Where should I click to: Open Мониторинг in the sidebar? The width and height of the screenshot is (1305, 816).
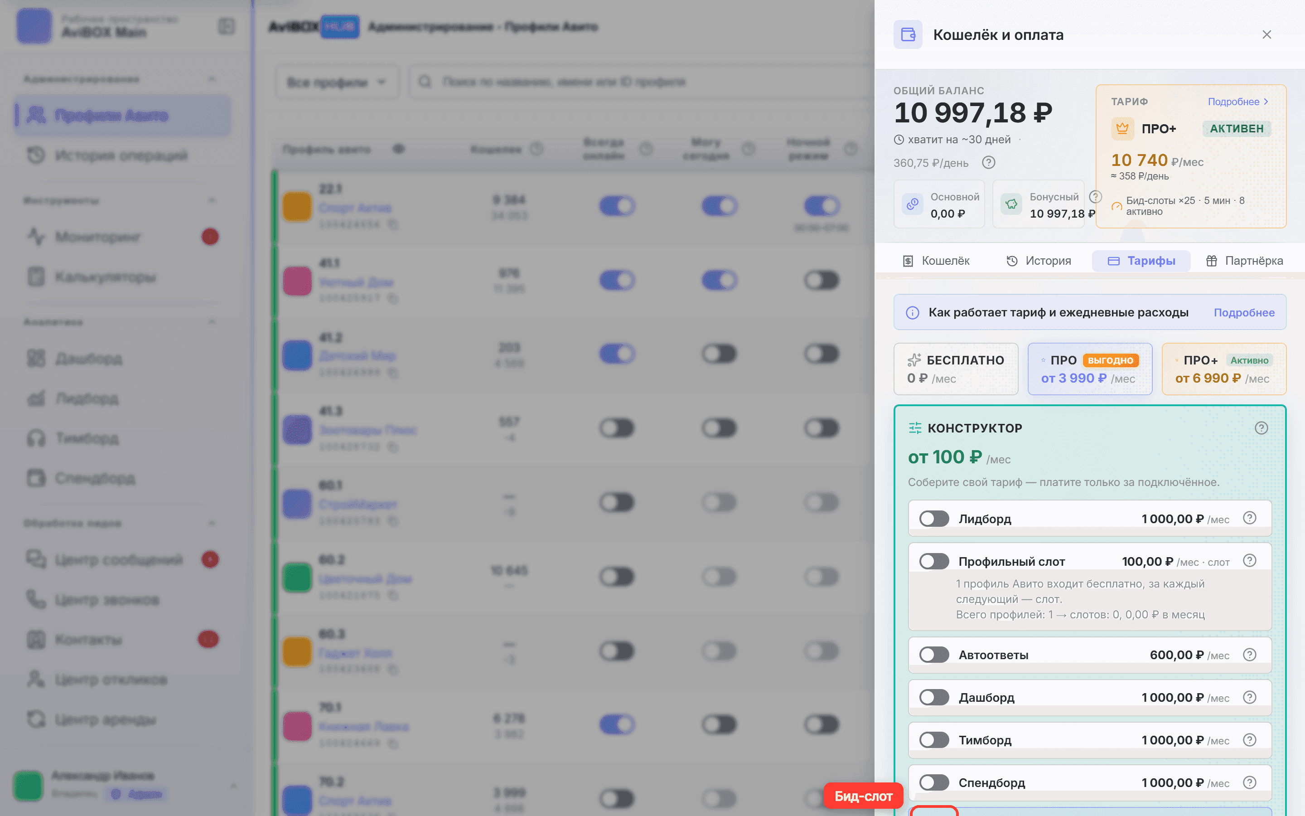pyautogui.click(x=122, y=236)
